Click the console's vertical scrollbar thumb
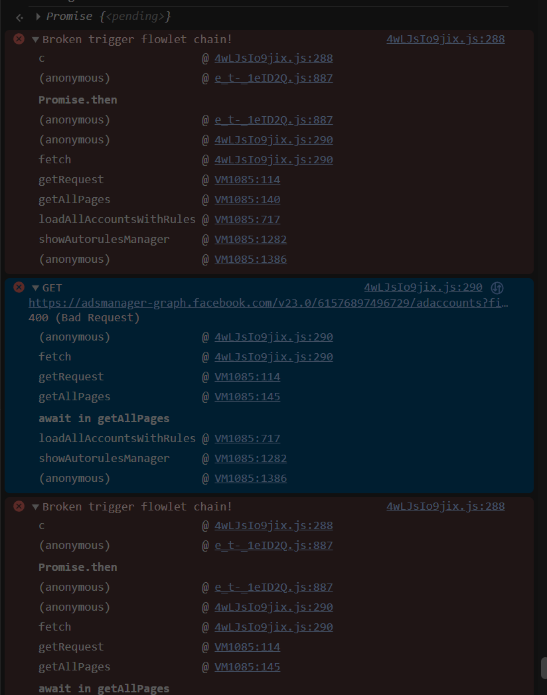The width and height of the screenshot is (547, 695). point(544,668)
